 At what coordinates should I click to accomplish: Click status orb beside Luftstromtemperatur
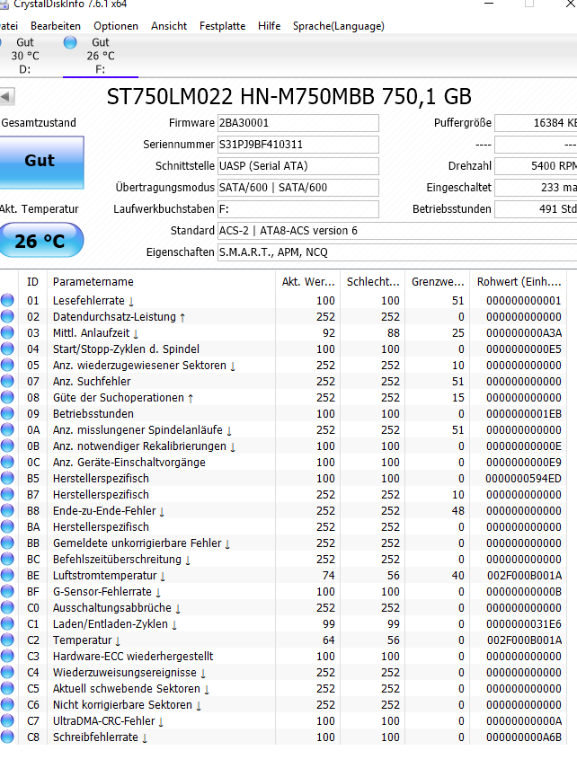coord(7,575)
